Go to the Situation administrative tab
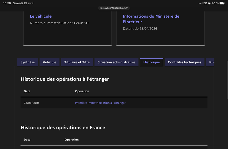 (116, 62)
